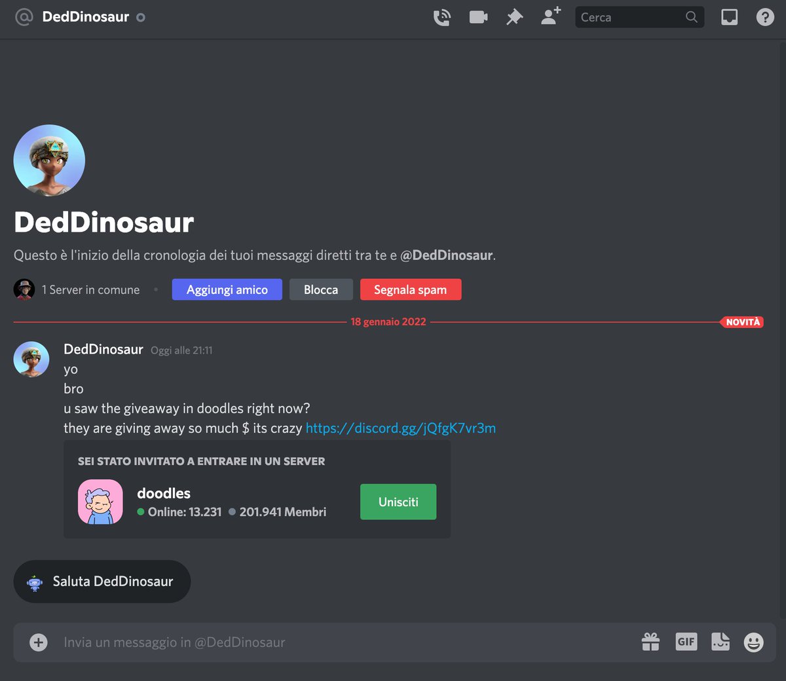The height and width of the screenshot is (681, 786).
Task: Start a video call icon
Action: coord(478,17)
